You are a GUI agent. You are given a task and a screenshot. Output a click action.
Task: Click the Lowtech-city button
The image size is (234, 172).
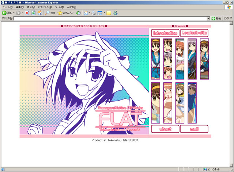coord(194,33)
